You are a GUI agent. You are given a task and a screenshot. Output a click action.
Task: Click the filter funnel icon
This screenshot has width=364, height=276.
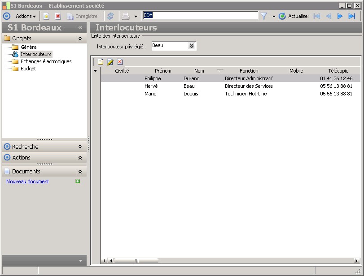(x=264, y=16)
